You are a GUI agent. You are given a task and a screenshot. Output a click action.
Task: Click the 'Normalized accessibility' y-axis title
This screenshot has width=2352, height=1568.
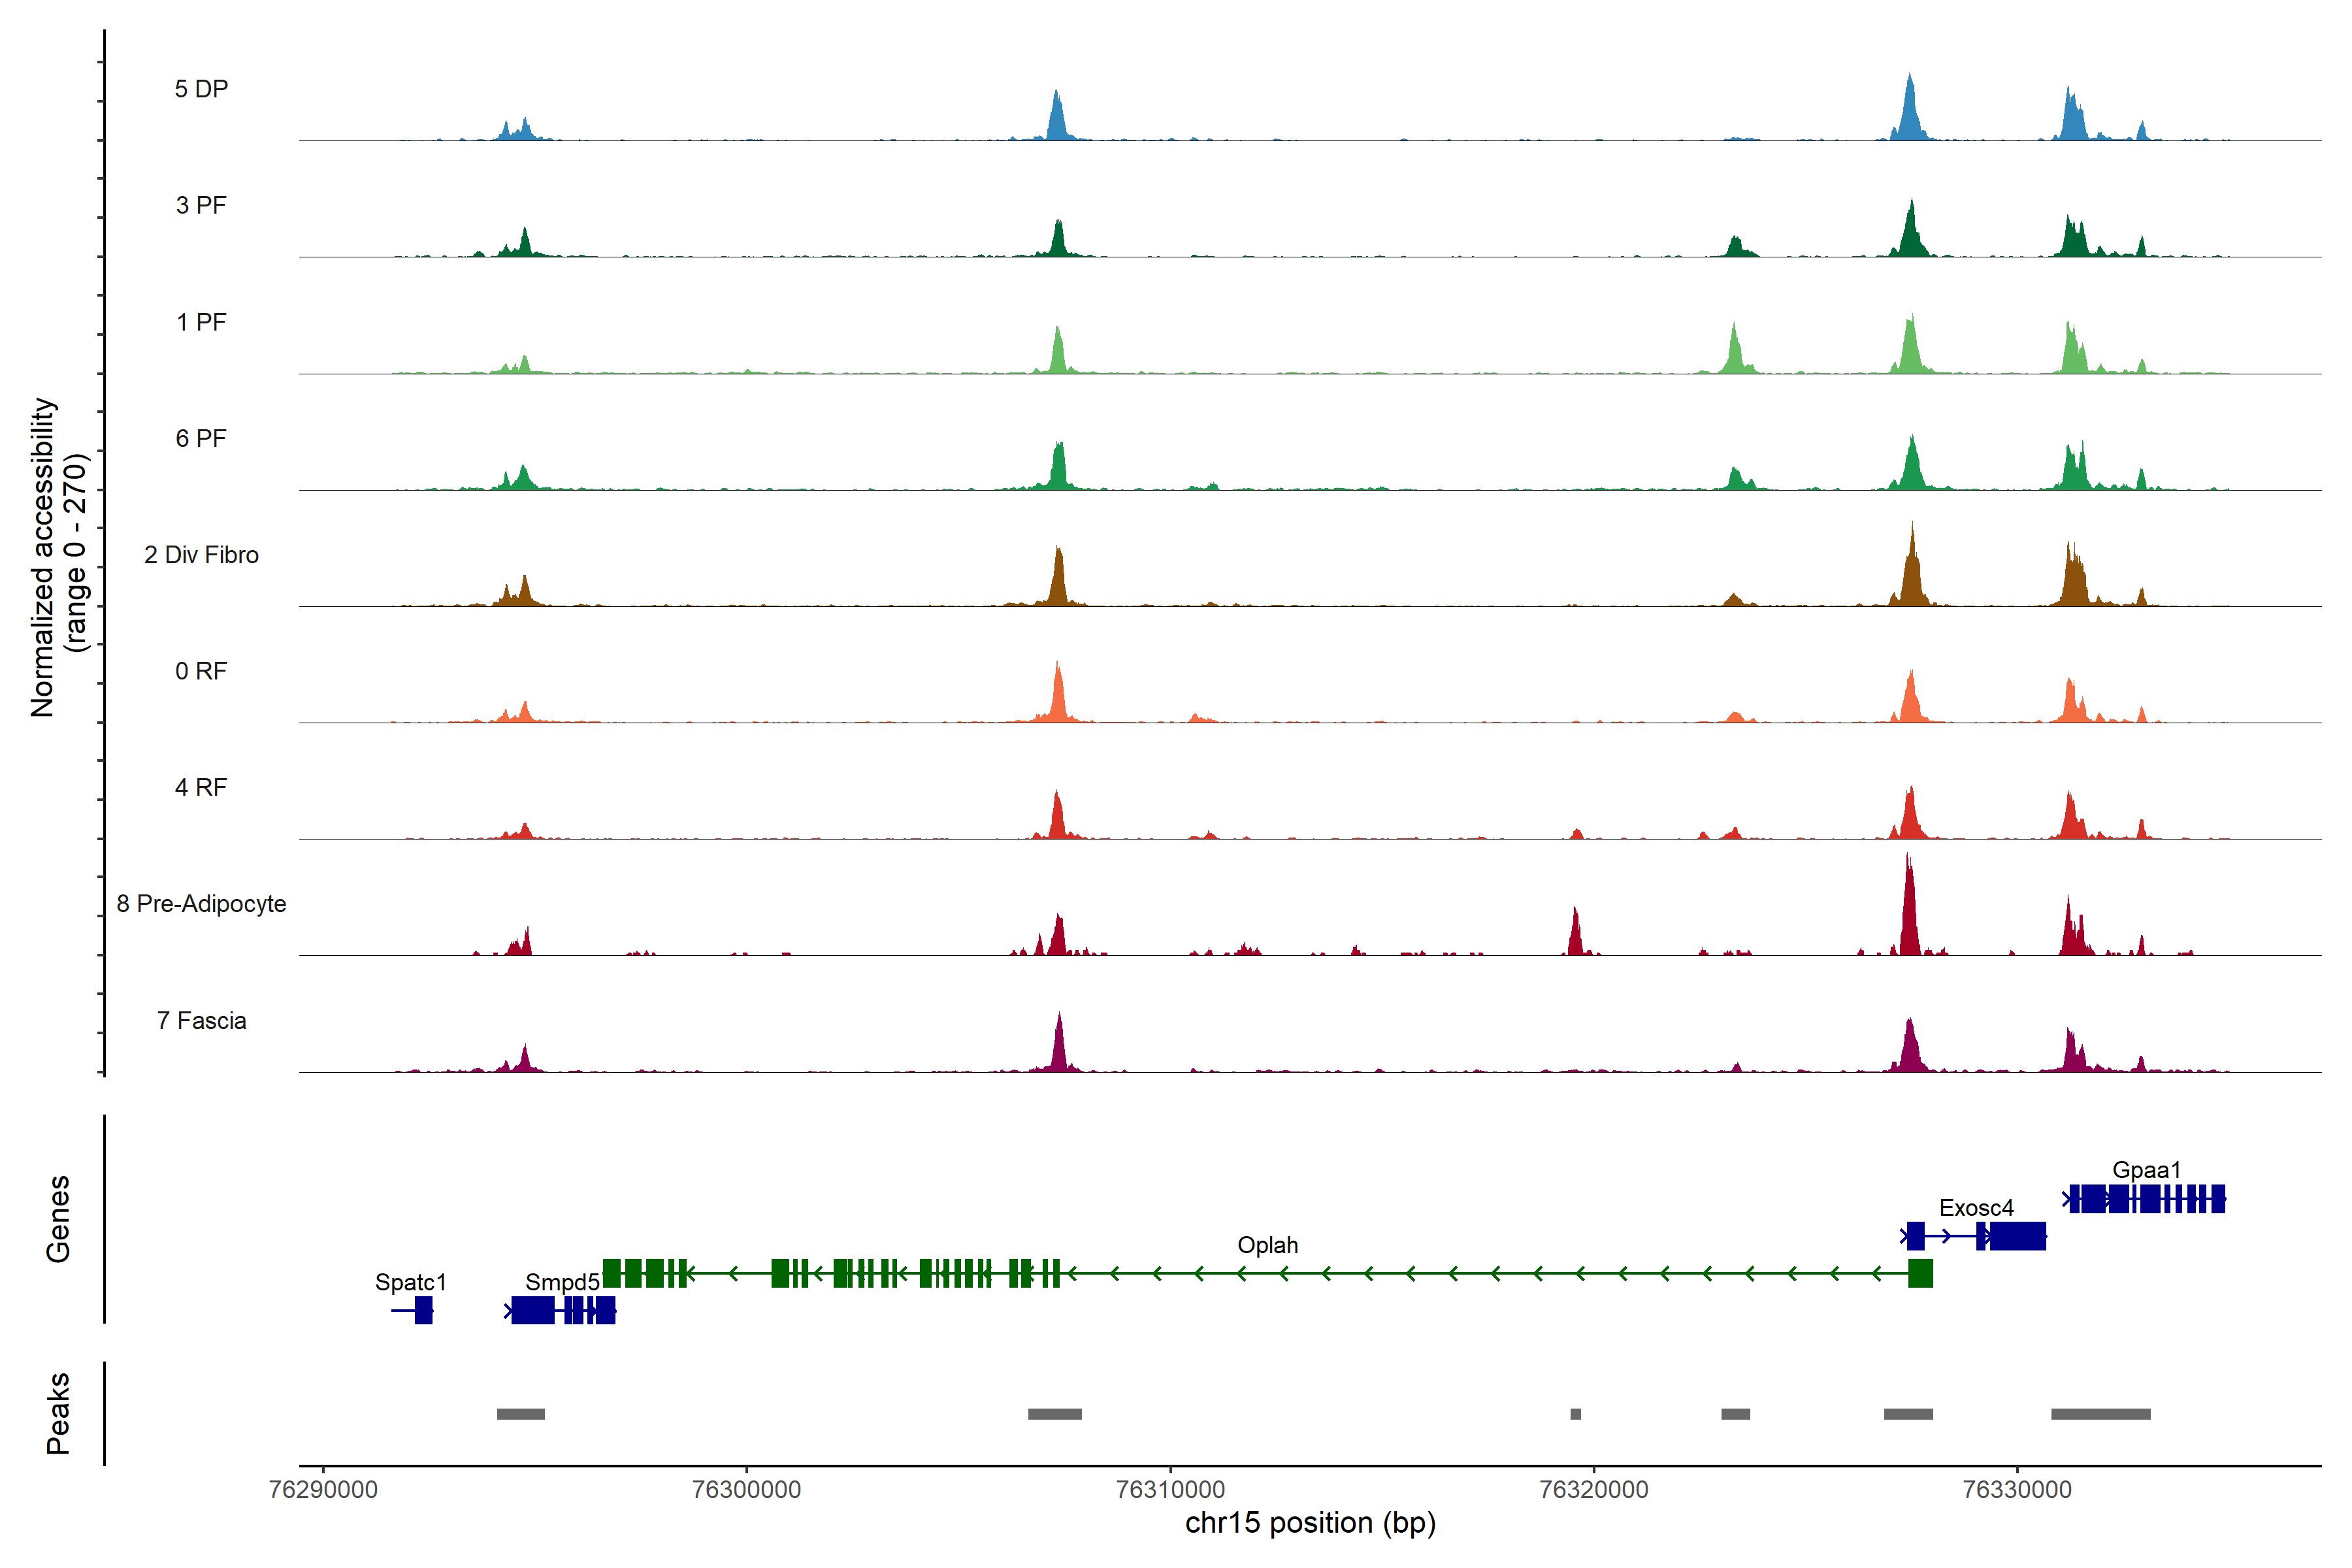[x=42, y=557]
